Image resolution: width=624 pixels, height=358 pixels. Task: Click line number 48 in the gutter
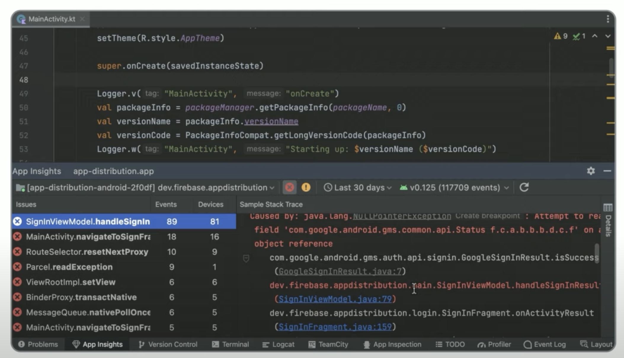point(24,80)
